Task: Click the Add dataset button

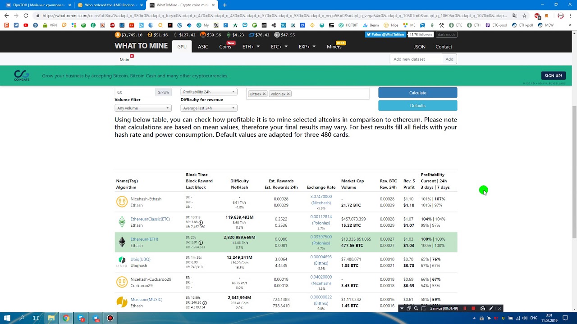Action: [449, 59]
